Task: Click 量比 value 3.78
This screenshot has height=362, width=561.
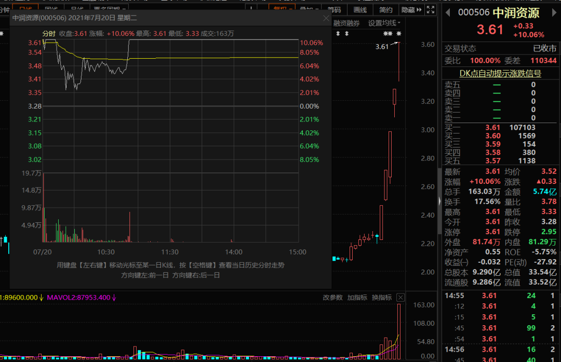Action: [x=549, y=202]
